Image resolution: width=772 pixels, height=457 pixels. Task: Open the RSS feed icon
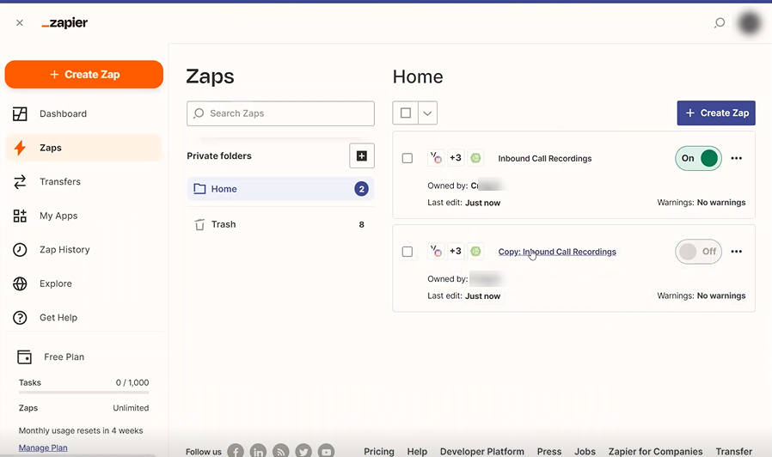(280, 451)
